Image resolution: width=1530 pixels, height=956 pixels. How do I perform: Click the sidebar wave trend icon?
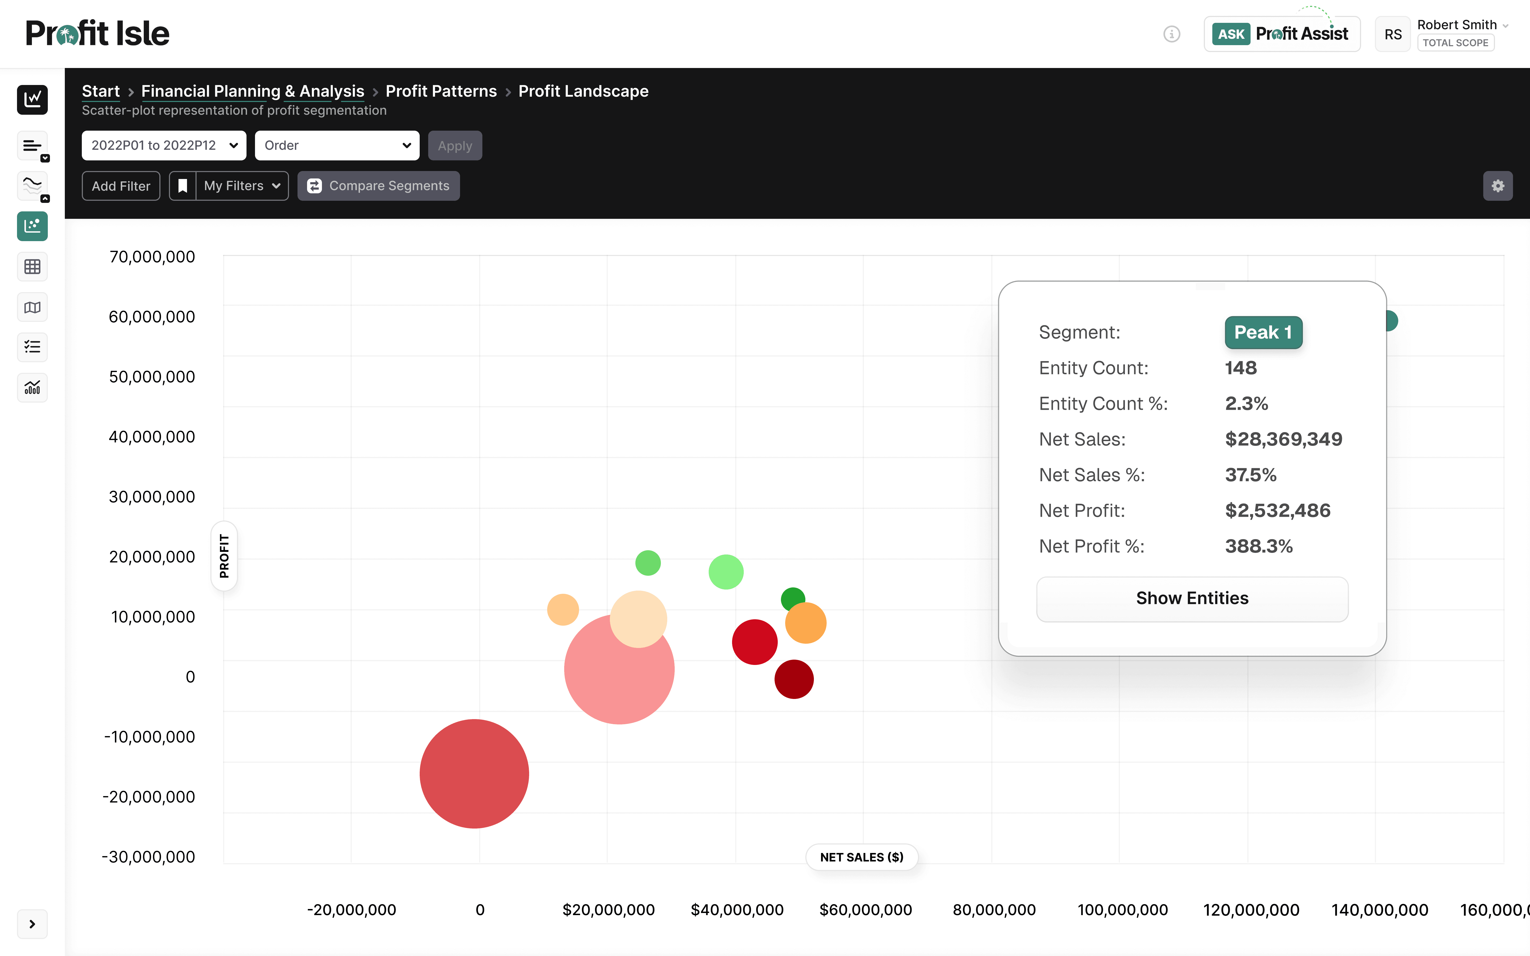pos(32,186)
